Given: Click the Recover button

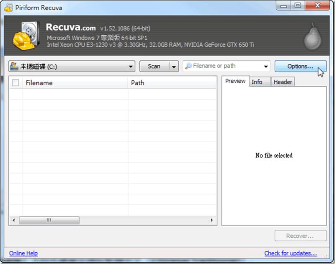Looking at the screenshot, I should click(x=300, y=236).
